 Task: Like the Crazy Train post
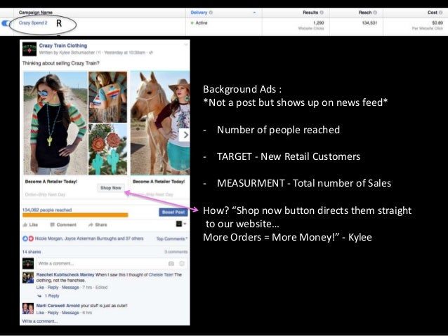[30, 224]
